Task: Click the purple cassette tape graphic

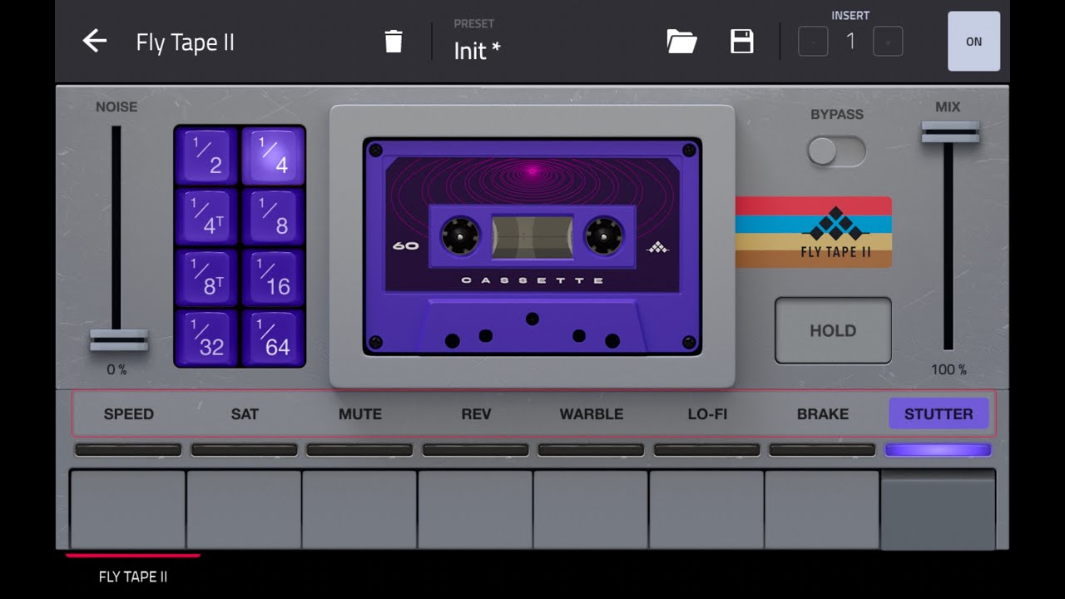Action: [532, 247]
